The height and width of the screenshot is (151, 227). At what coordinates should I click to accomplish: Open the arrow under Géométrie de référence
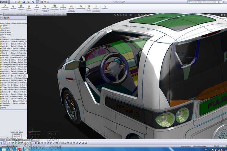click(x=63, y=12)
